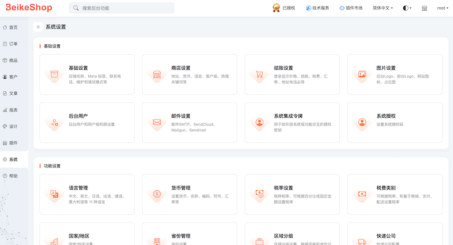Click the 功能设置 section heading
The width and height of the screenshot is (453, 245).
click(52, 166)
